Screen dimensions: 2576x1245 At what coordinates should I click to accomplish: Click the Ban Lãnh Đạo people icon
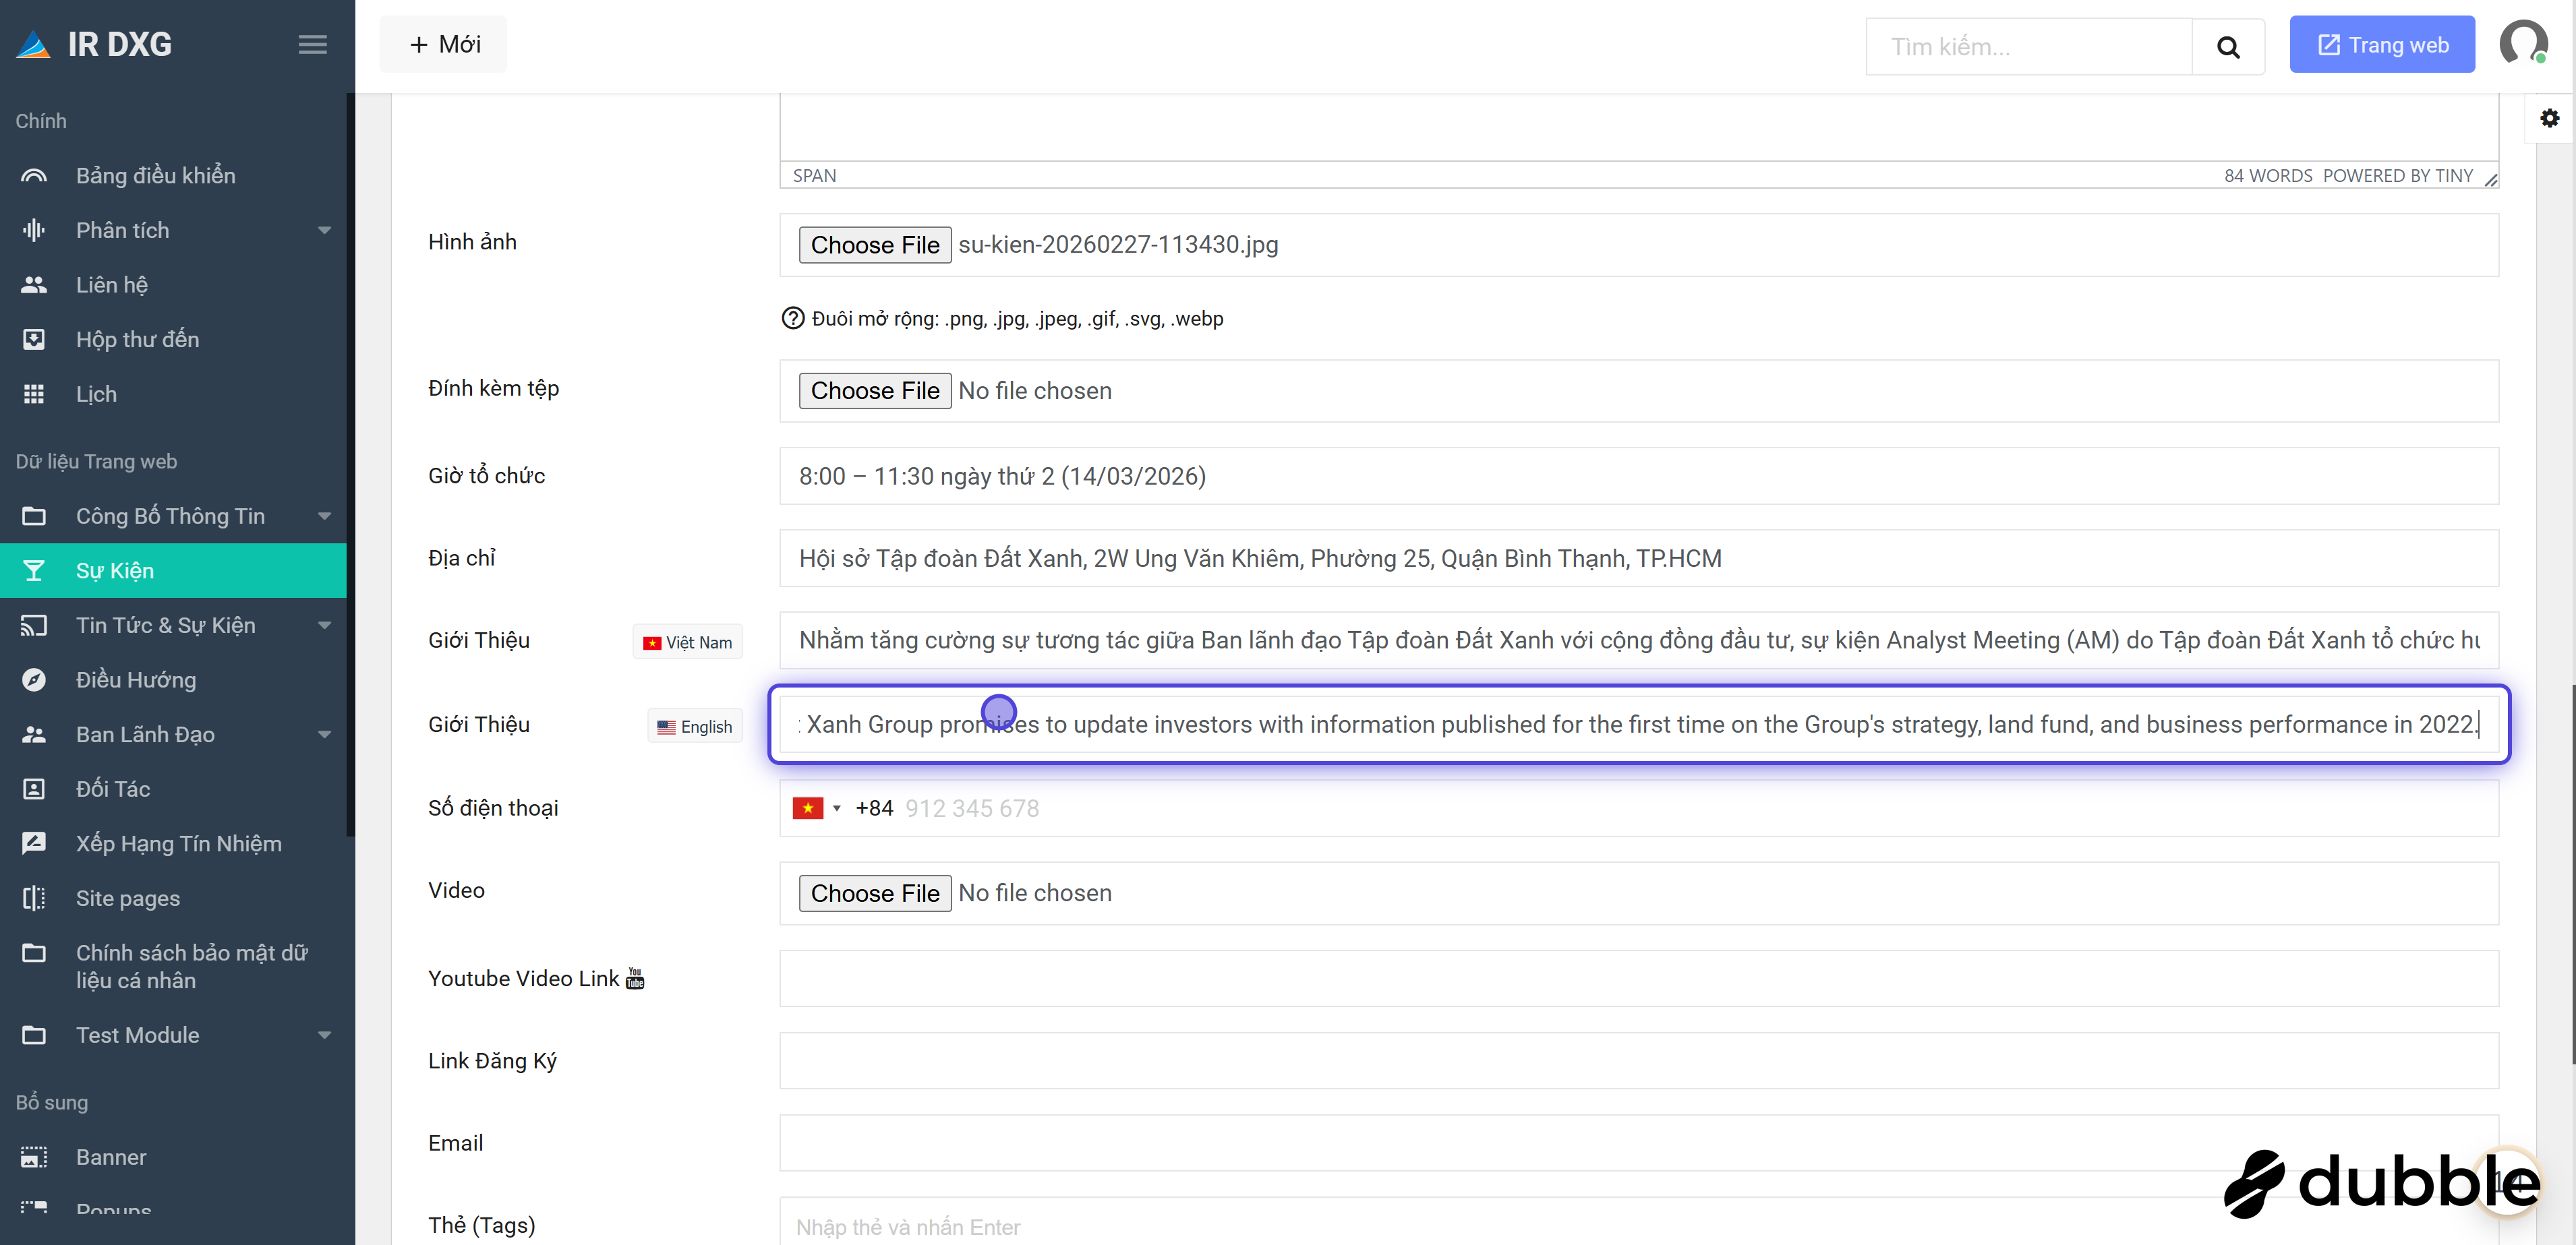[34, 735]
